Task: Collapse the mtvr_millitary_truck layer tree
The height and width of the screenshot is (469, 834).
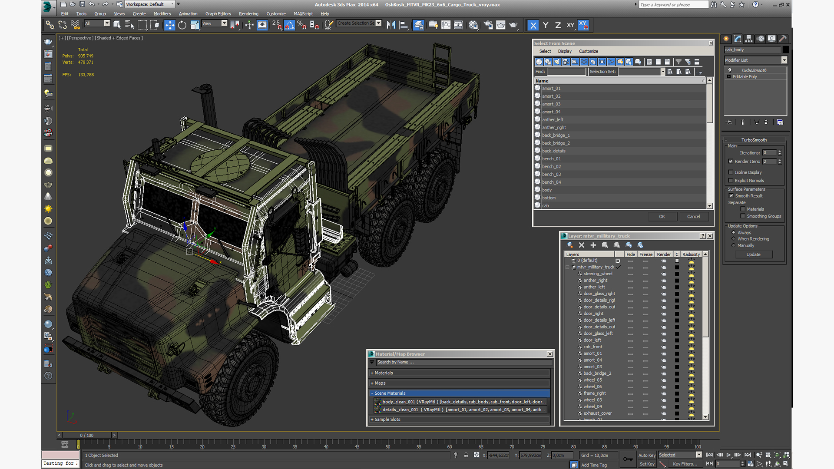Action: pos(568,267)
